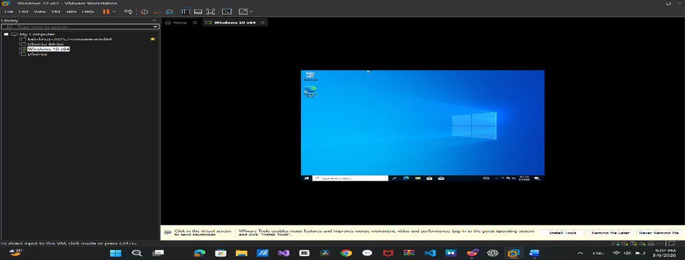
Task: Open the weather widget on host taskbar
Action: tap(16, 253)
